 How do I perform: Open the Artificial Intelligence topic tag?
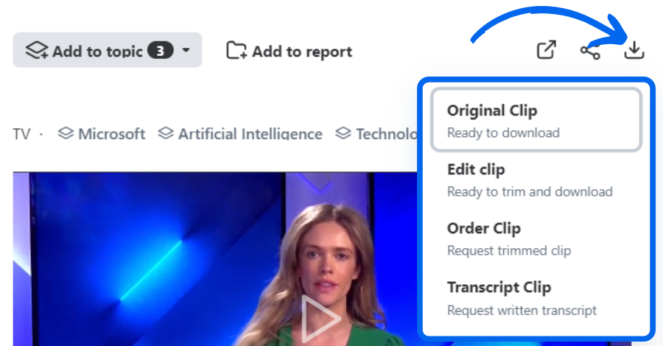239,134
